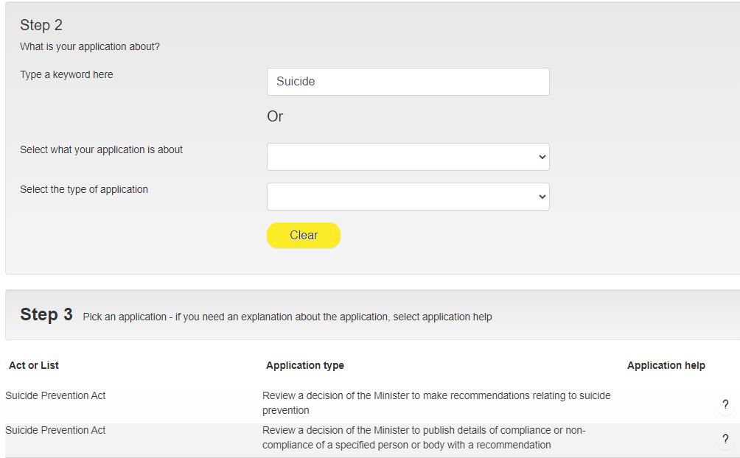This screenshot has width=740, height=458.
Task: Click the Step 3 heading
Action: pyautogui.click(x=46, y=314)
